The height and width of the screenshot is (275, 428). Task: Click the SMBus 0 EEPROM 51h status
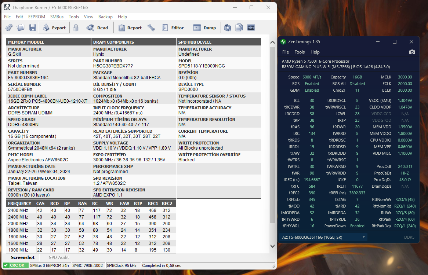pos(50,265)
